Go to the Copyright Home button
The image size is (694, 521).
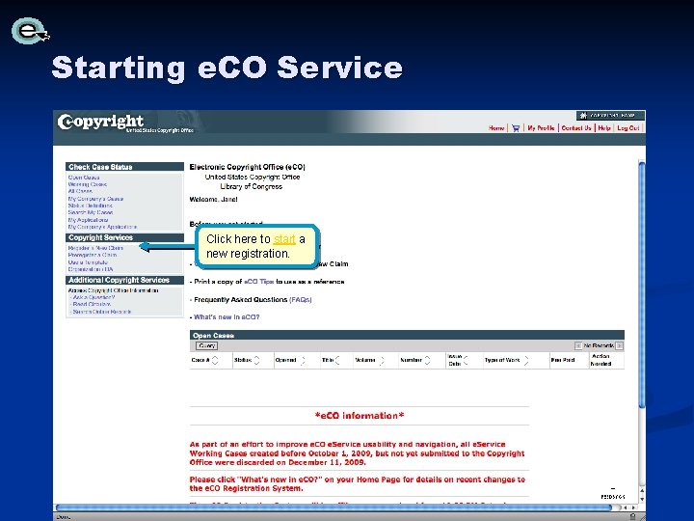click(x=610, y=115)
